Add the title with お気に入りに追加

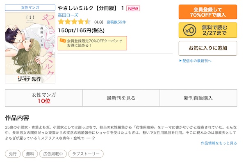click(x=208, y=48)
